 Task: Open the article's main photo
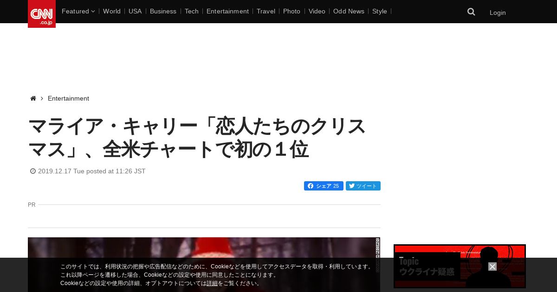[204, 265]
